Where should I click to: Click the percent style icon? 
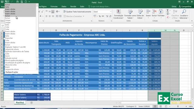[100, 16]
